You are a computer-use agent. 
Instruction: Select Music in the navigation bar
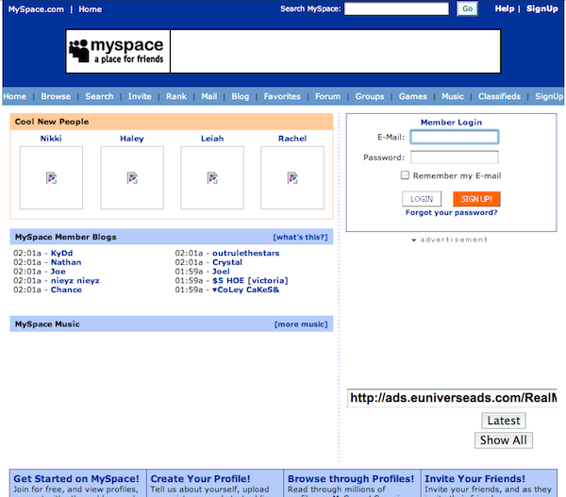453,96
